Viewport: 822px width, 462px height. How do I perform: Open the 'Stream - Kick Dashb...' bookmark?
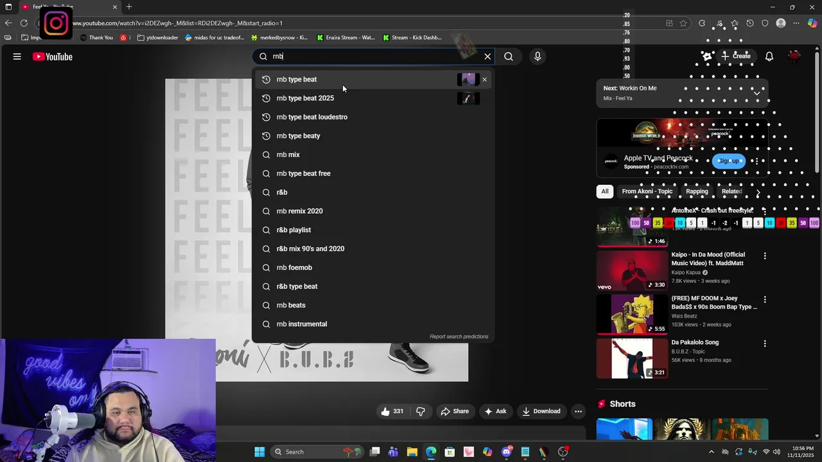(412, 38)
